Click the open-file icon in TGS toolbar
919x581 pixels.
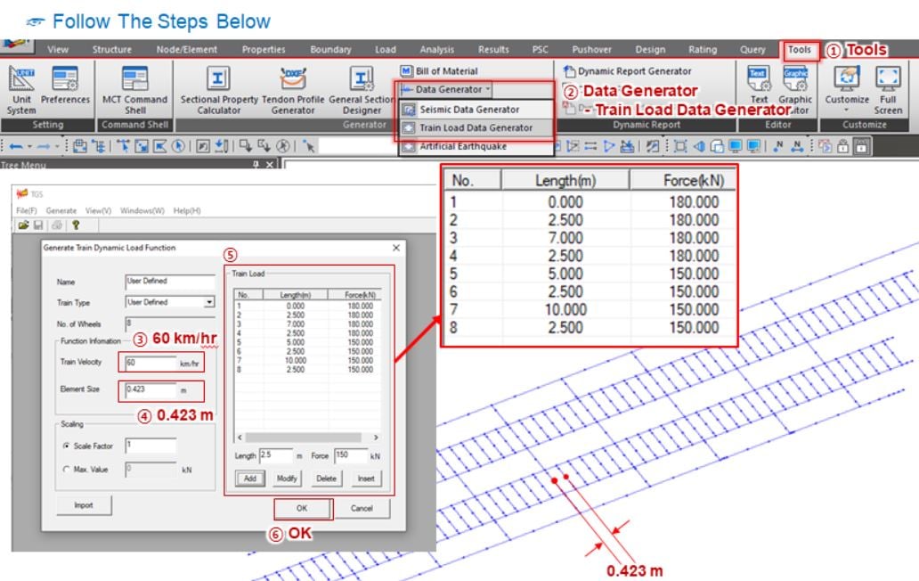coord(23,225)
